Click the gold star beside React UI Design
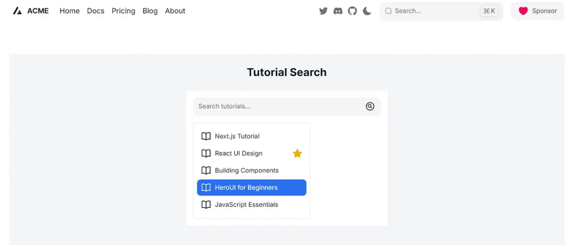578x245 pixels. (x=297, y=153)
